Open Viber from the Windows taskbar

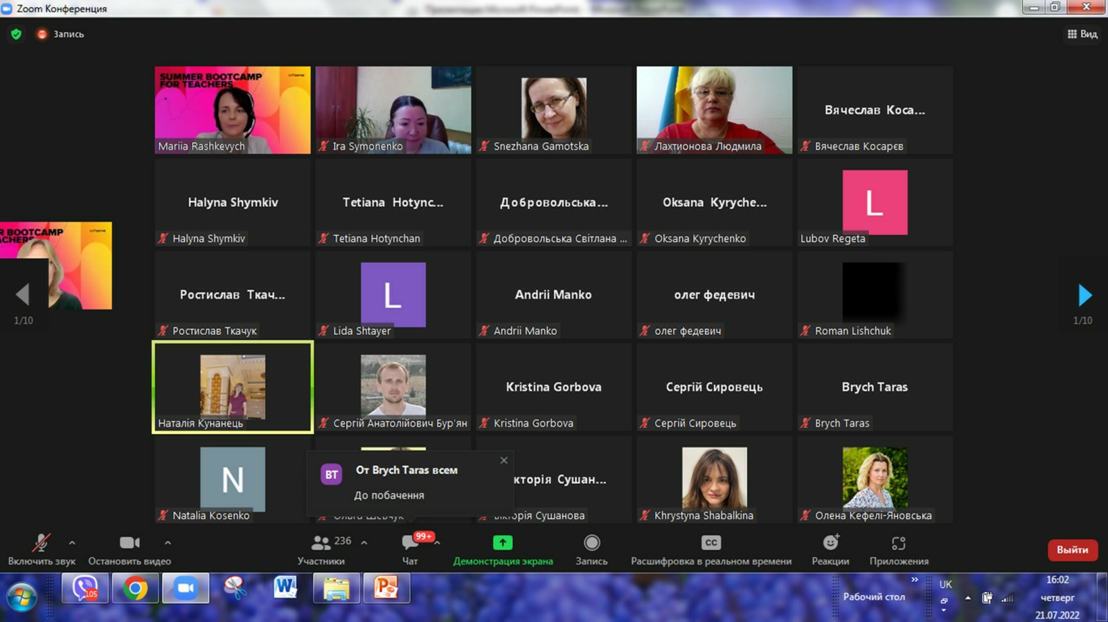tap(84, 589)
